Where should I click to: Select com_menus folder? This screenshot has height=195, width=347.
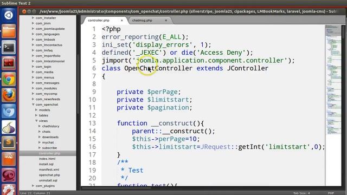(45, 77)
